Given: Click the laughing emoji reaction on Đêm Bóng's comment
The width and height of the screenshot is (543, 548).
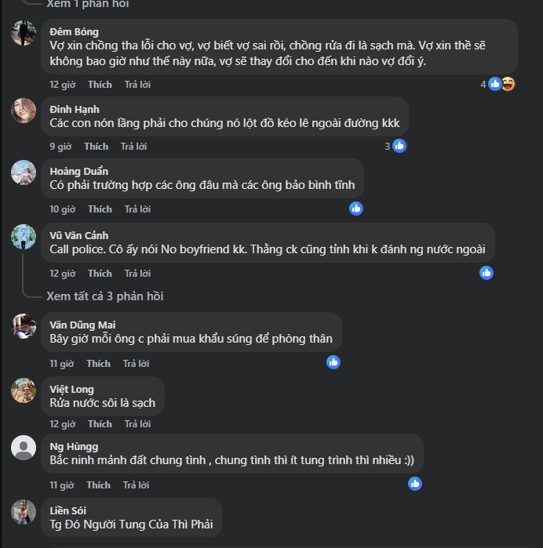Looking at the screenshot, I should tap(508, 84).
